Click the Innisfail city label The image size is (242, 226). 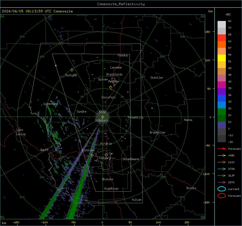tap(108, 97)
